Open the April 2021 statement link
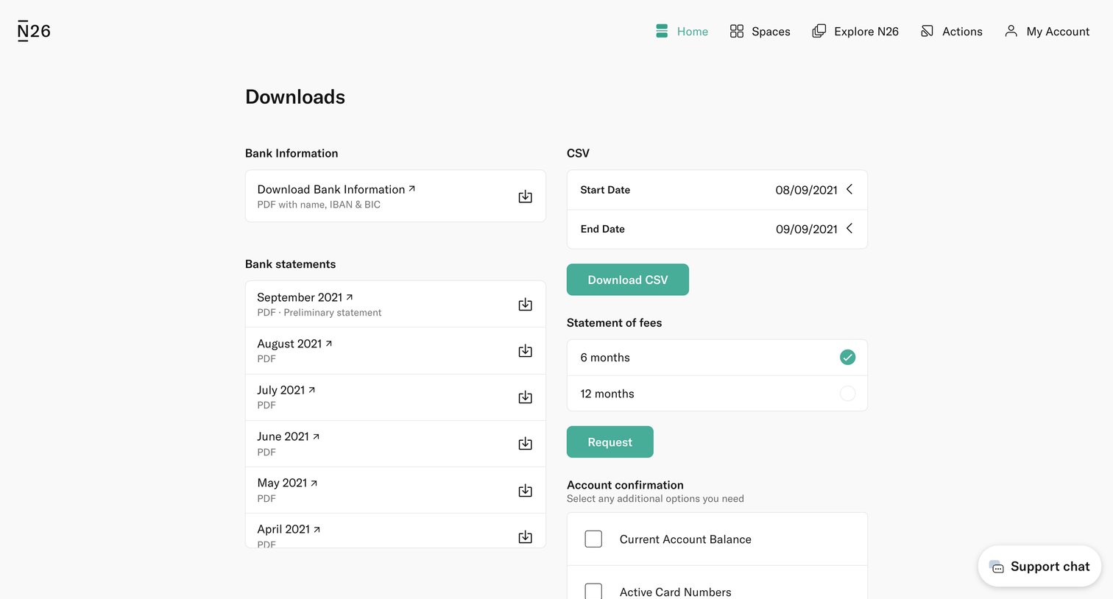The height and width of the screenshot is (599, 1113). (283, 529)
